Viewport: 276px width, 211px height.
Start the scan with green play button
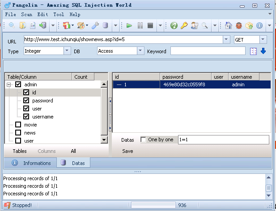coord(129,25)
